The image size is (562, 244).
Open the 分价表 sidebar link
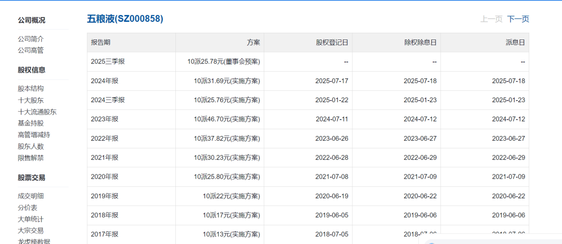coord(28,208)
